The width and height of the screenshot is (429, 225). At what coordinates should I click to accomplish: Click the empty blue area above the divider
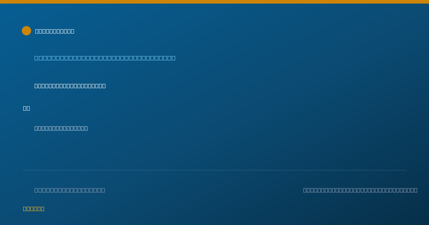214,150
